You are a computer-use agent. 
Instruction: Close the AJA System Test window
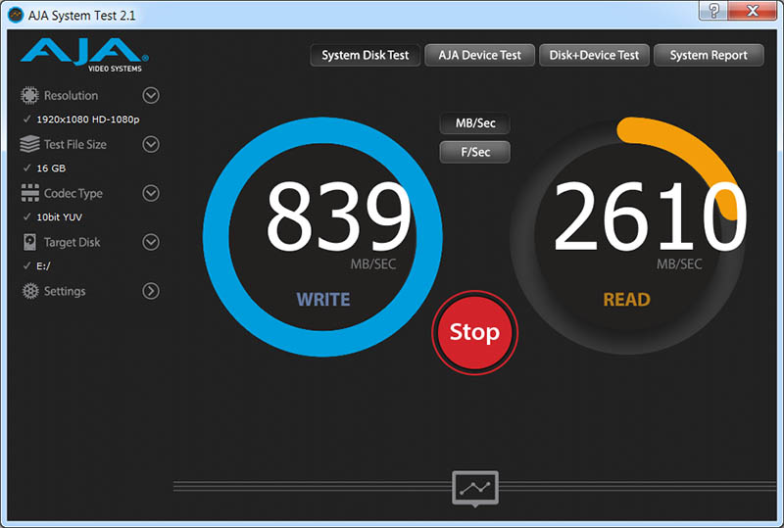(x=753, y=11)
